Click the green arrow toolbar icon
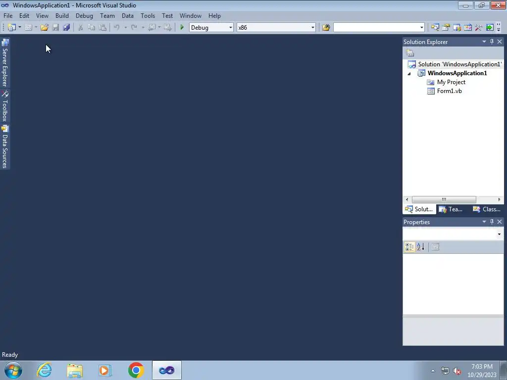 [490, 28]
